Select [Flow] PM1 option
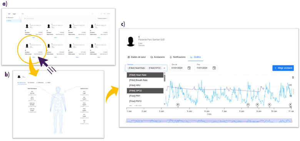The image size is (300, 141). click(145, 96)
